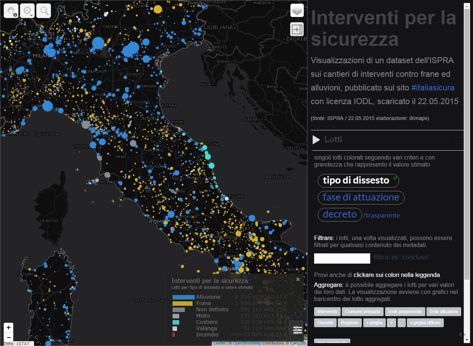473x346 pixels.
Task: Expand the Lotti section triangle
Action: (316, 140)
